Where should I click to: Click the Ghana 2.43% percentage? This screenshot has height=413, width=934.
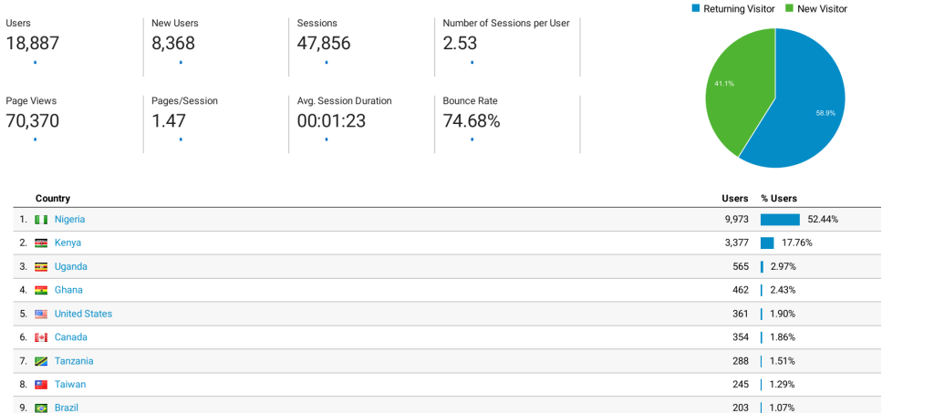783,291
